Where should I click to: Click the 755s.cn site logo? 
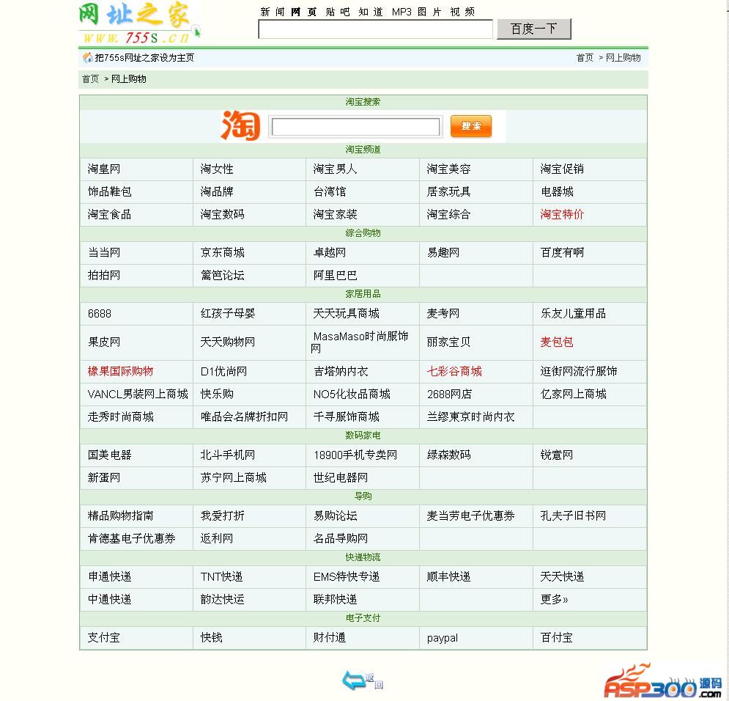pos(139,23)
